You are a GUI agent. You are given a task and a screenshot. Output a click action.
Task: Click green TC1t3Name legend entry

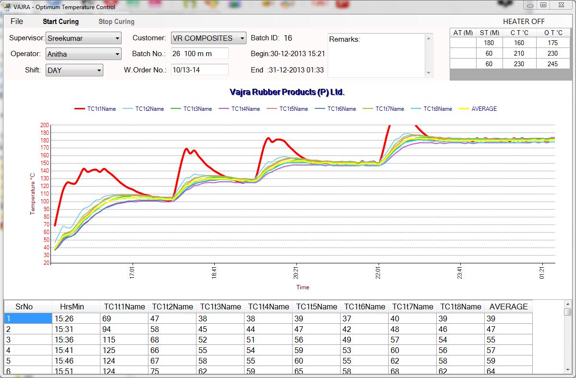click(x=191, y=109)
